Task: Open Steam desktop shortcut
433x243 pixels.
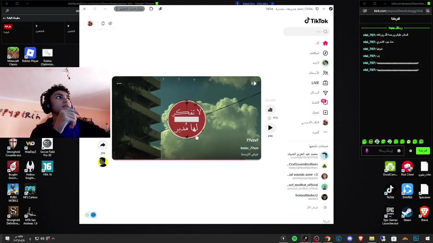Action: point(407,214)
